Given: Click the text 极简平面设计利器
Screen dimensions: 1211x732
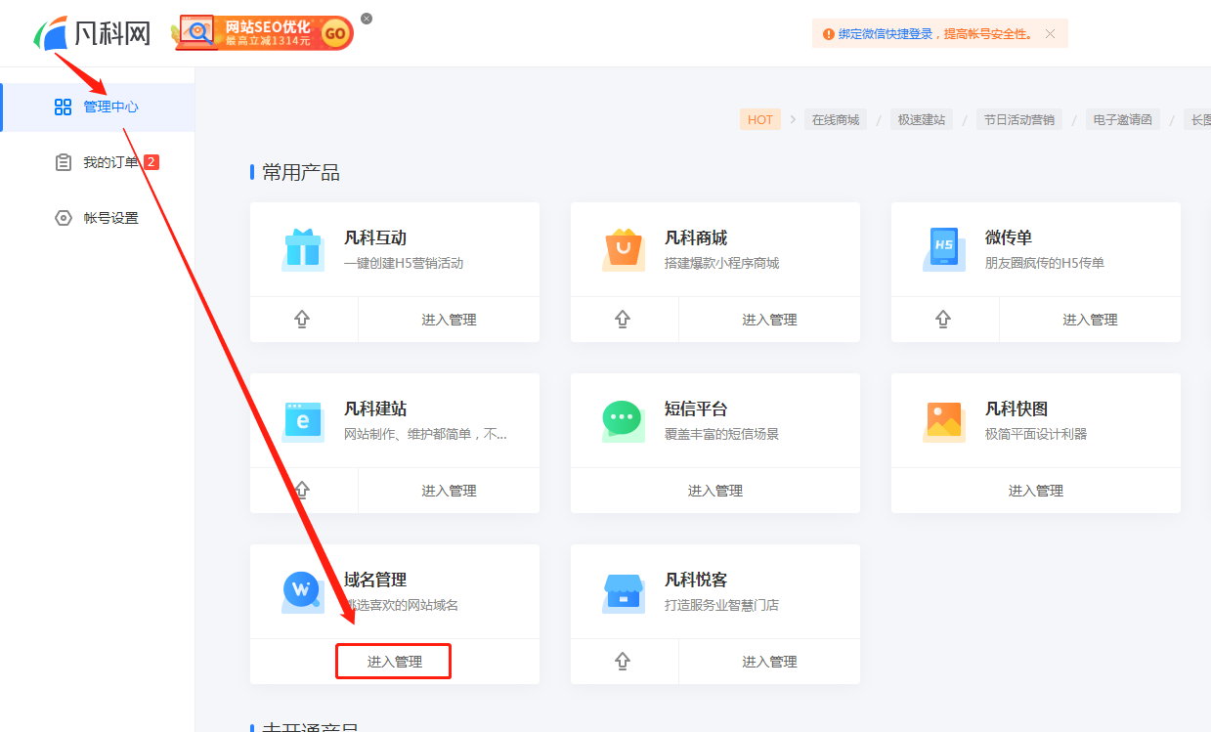Looking at the screenshot, I should point(1036,434).
